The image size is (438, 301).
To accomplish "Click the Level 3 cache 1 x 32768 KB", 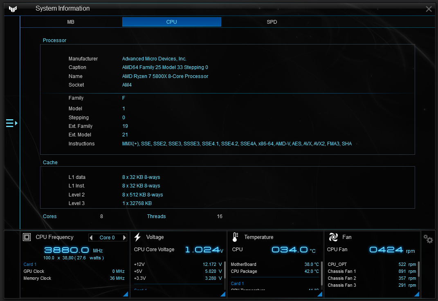I will point(137,203).
